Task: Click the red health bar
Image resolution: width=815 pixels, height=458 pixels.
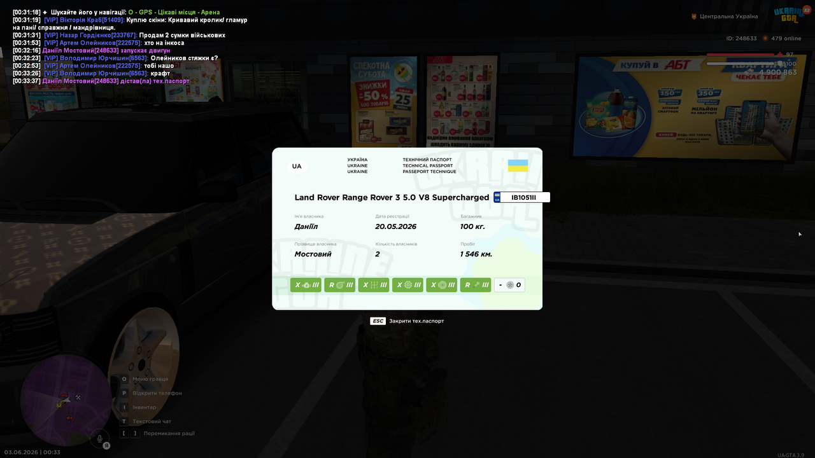Action: [x=741, y=55]
